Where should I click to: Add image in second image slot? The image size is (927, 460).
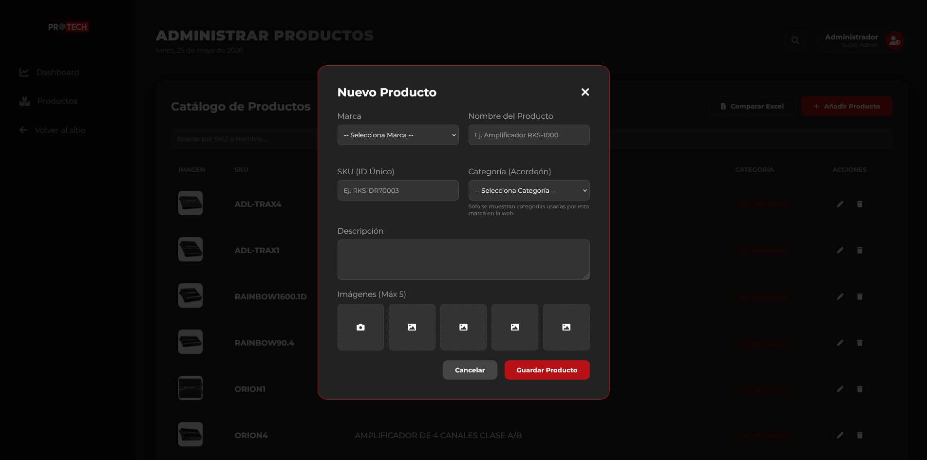[x=412, y=327]
